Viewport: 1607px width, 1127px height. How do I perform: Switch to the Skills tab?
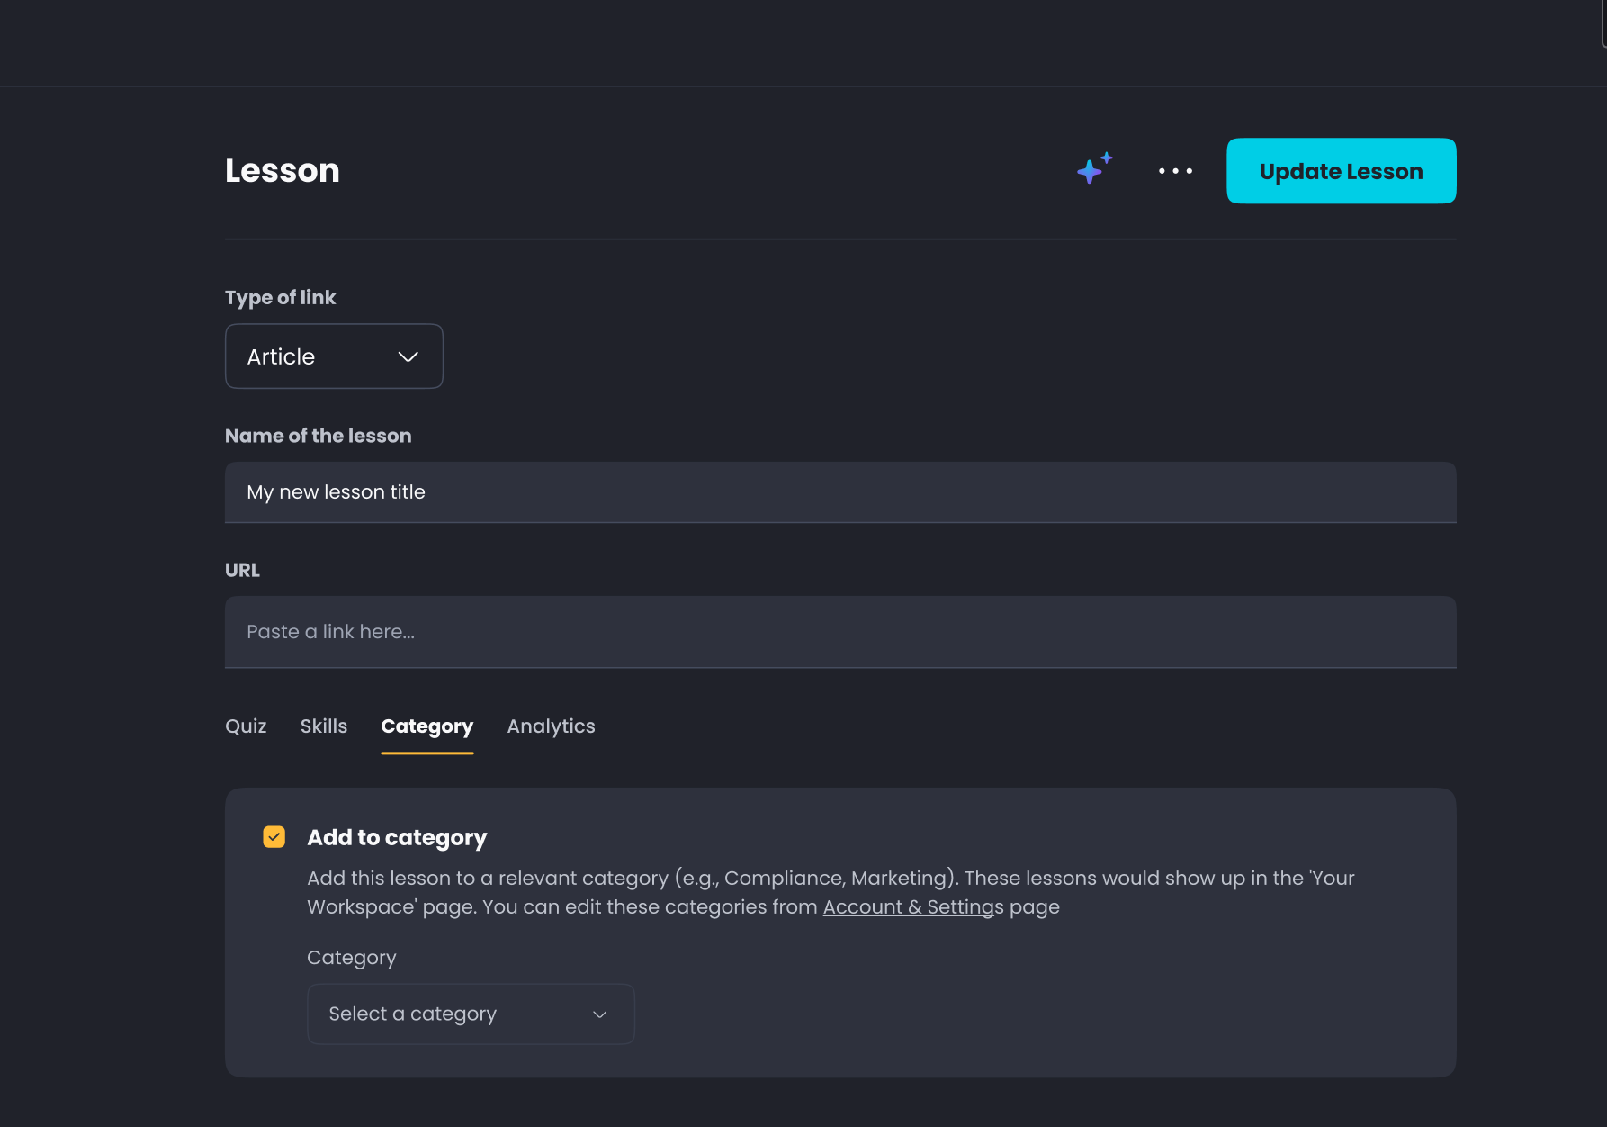324,726
